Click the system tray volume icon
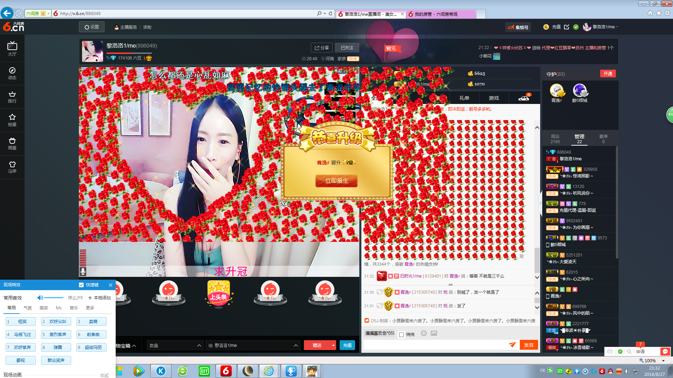The height and width of the screenshot is (378, 673). coord(627,371)
